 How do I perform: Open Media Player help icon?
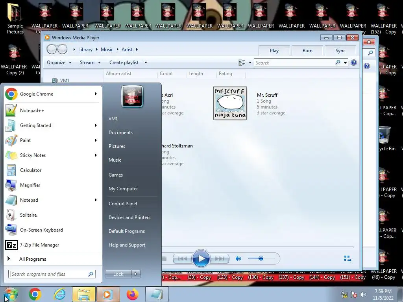click(354, 63)
